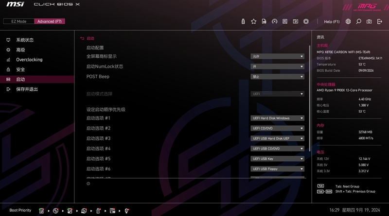This screenshot has height=216, width=389.
Task: Click Help (F1) button
Action: (x=332, y=21)
